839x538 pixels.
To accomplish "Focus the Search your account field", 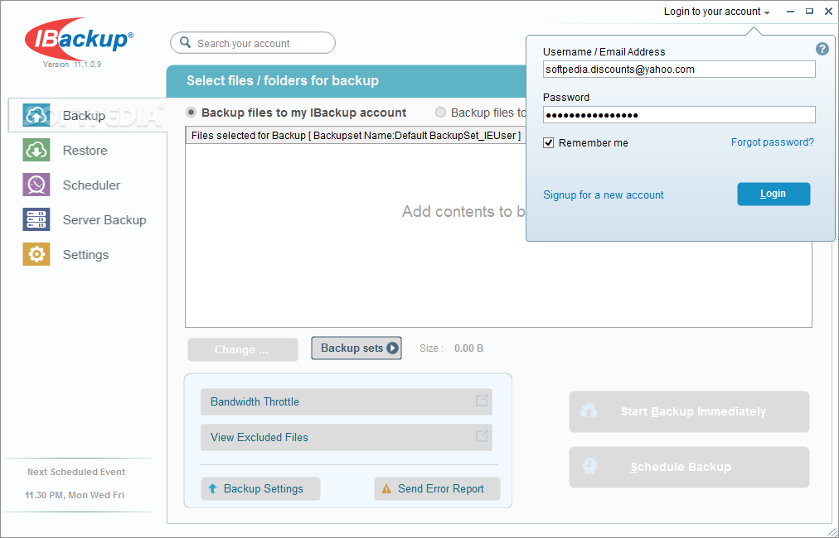I will [253, 43].
